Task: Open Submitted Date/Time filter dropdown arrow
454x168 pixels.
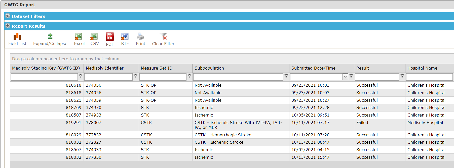Action: [345, 77]
